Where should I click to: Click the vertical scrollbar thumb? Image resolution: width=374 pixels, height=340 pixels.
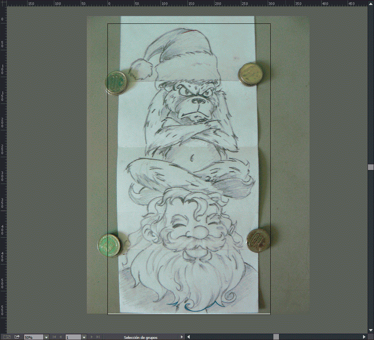[371, 167]
